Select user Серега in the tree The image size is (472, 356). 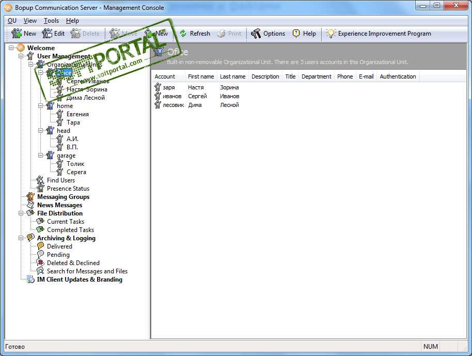pos(76,172)
